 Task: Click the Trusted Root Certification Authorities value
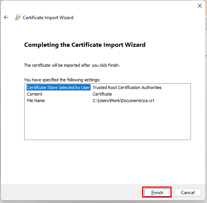click(127, 87)
